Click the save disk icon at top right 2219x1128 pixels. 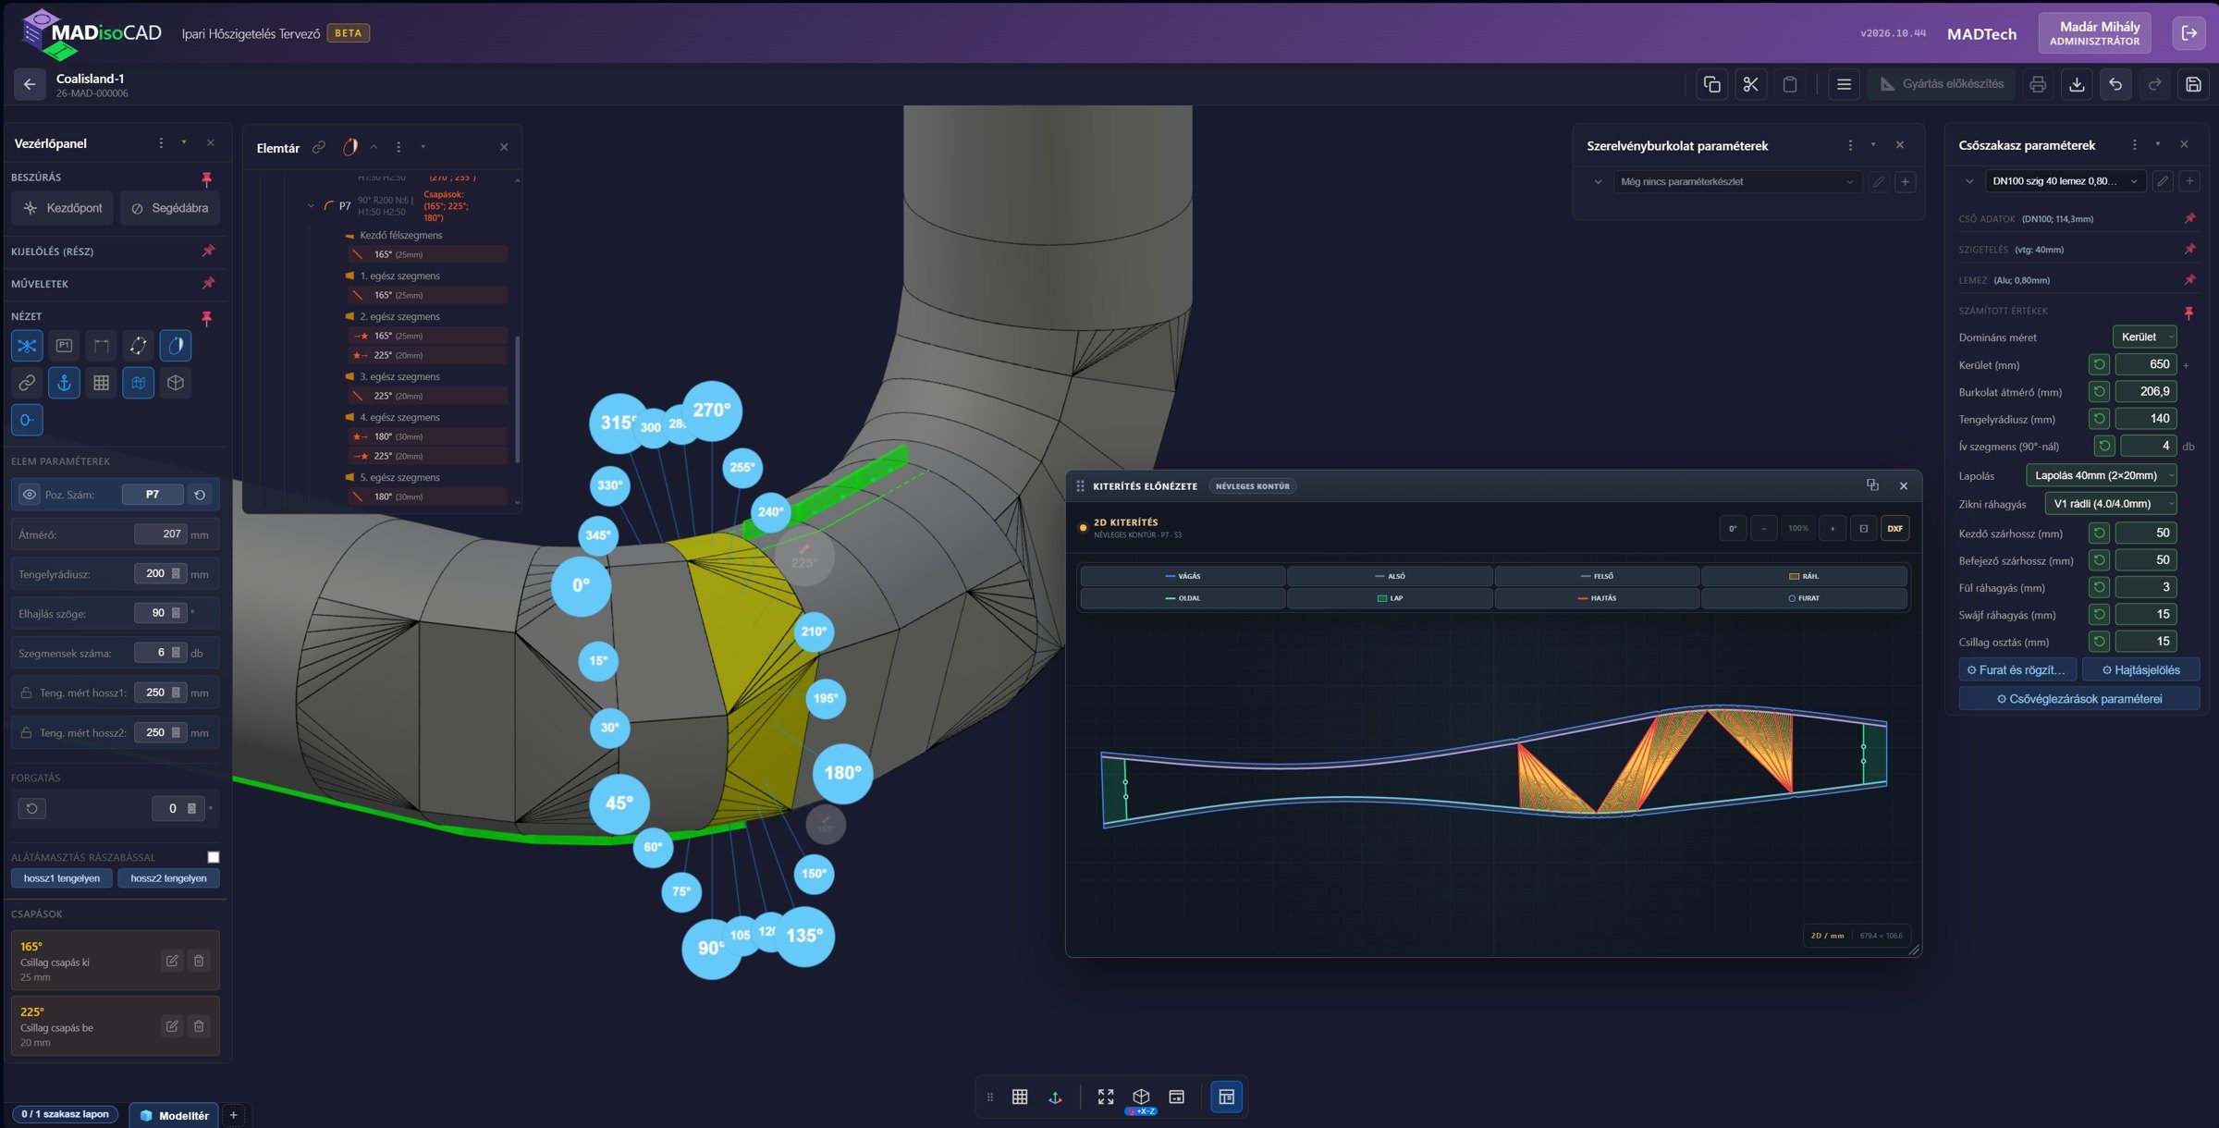[x=2193, y=84]
